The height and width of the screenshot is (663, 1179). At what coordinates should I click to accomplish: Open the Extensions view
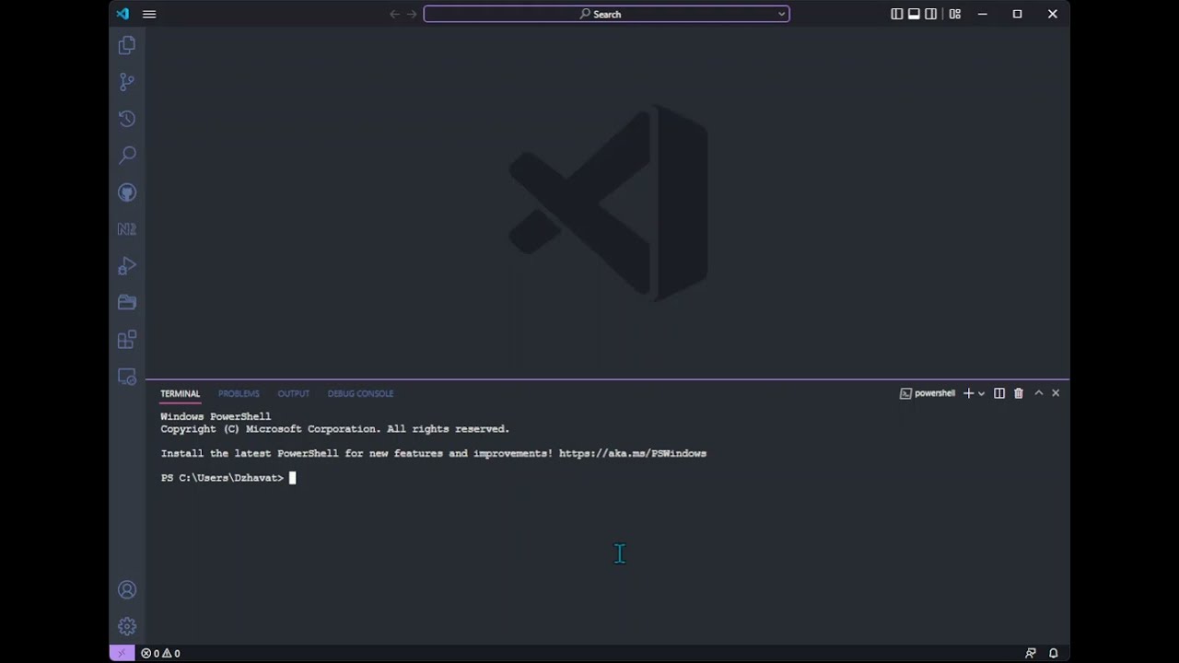pos(127,340)
